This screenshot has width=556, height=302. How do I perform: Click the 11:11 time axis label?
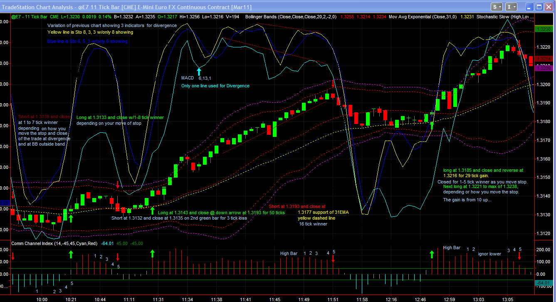coord(129,299)
